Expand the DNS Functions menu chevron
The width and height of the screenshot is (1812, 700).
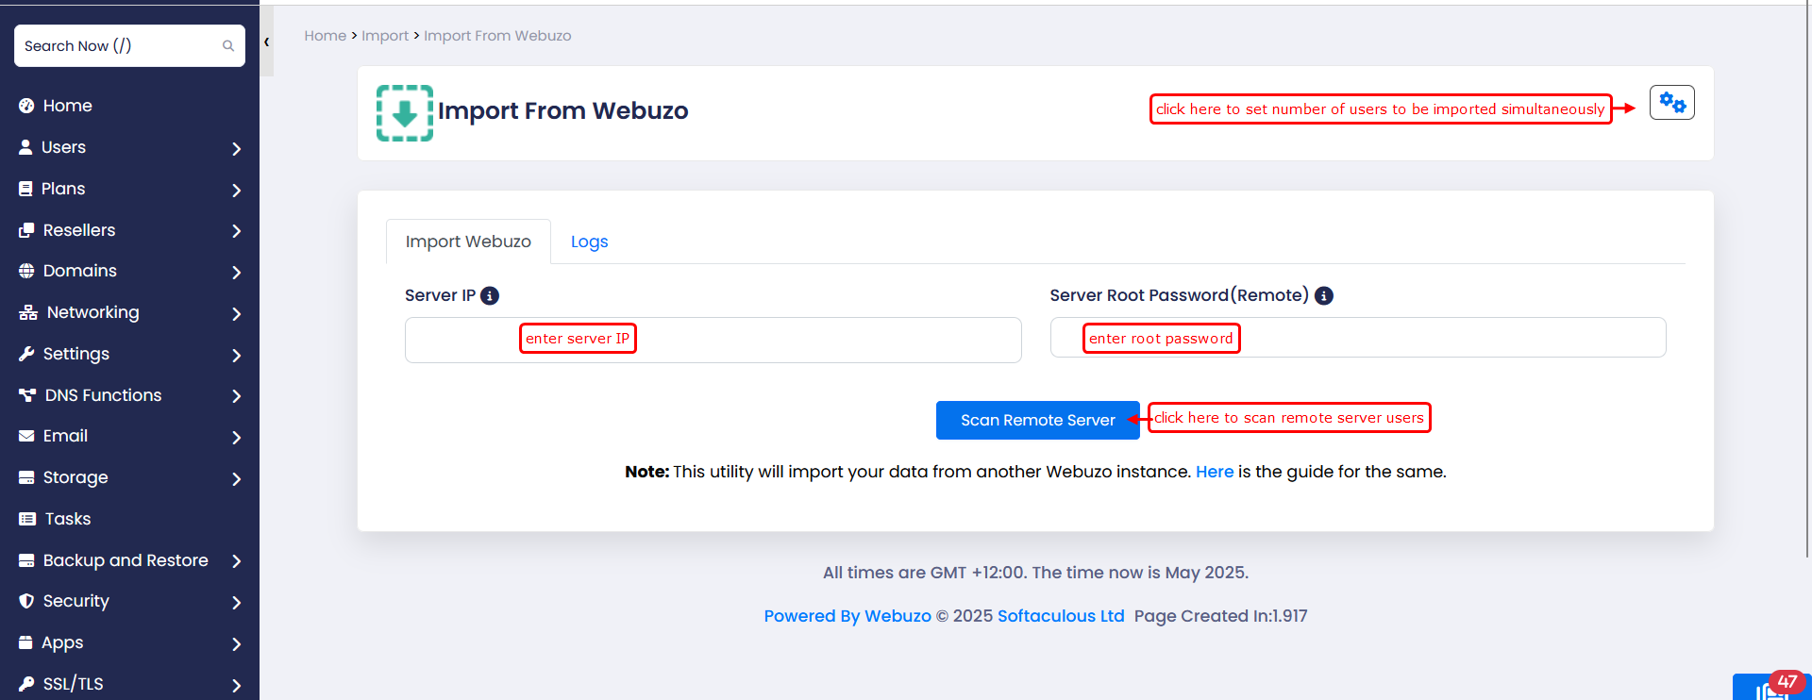pyautogui.click(x=237, y=396)
